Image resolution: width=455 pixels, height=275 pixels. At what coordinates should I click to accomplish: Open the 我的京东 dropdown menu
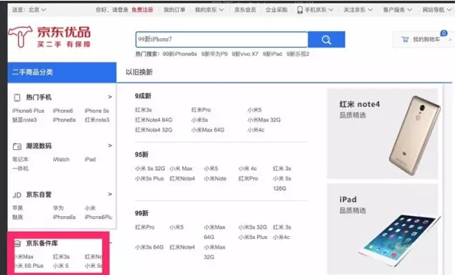pos(210,10)
